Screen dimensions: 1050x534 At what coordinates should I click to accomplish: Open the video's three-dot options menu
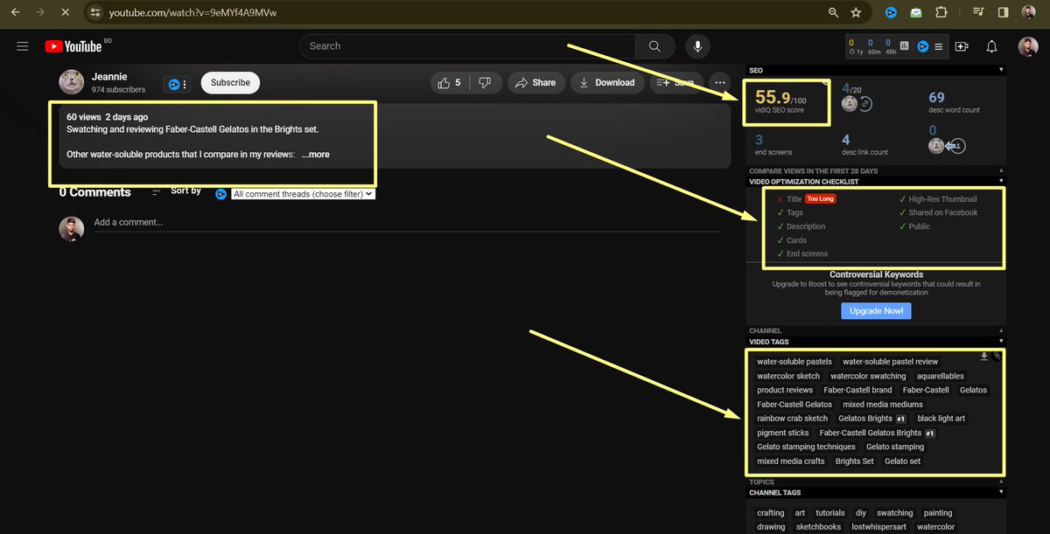pos(720,82)
